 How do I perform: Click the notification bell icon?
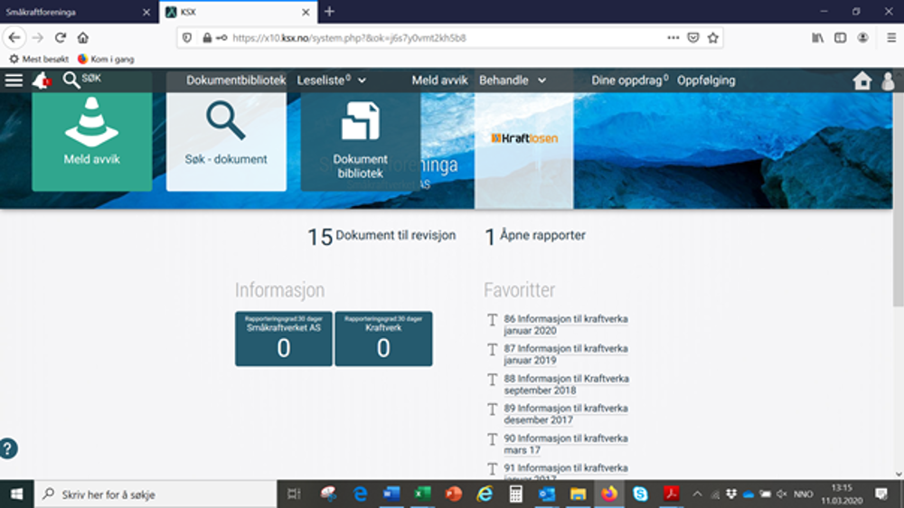point(40,80)
